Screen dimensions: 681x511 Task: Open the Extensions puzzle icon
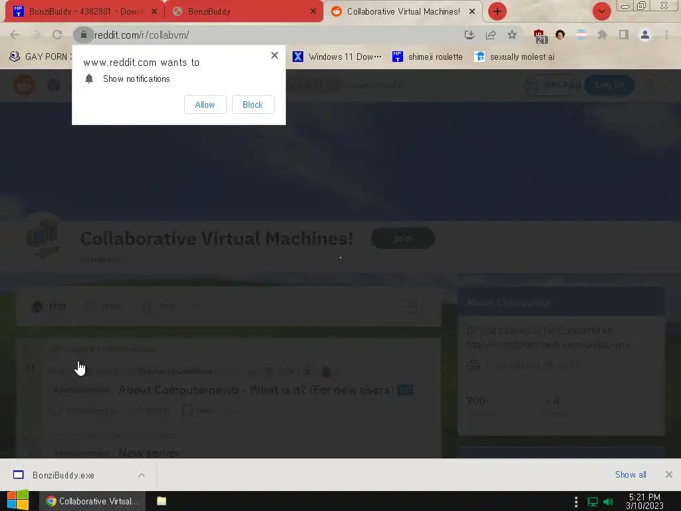(x=603, y=35)
